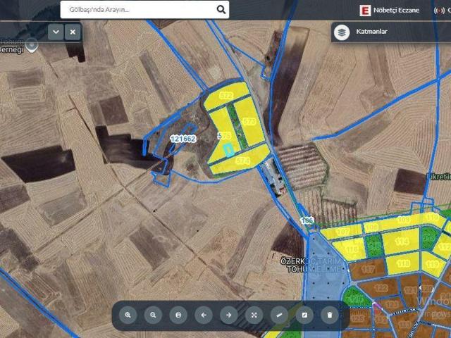Click the ÖZERKOÇ TARIM map label
Image resolution: width=451 pixels, height=338 pixels.
[312, 265]
